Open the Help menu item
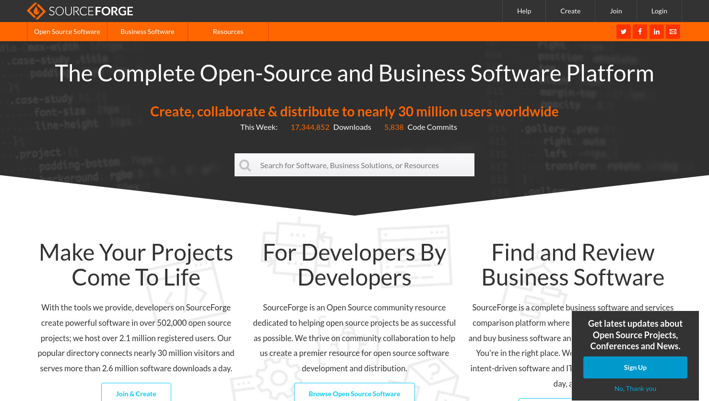Image resolution: width=709 pixels, height=401 pixels. [524, 11]
